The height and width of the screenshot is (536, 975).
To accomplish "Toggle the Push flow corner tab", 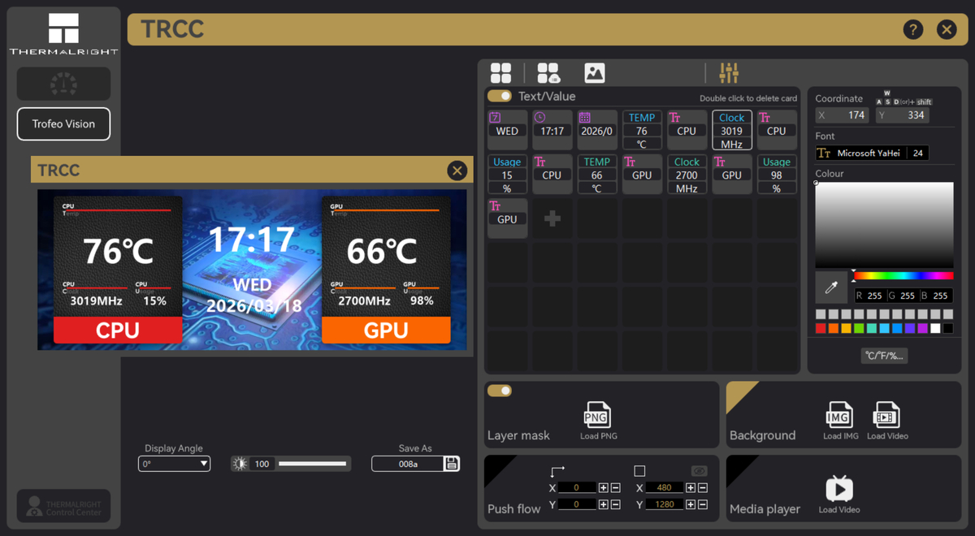I will (494, 465).
